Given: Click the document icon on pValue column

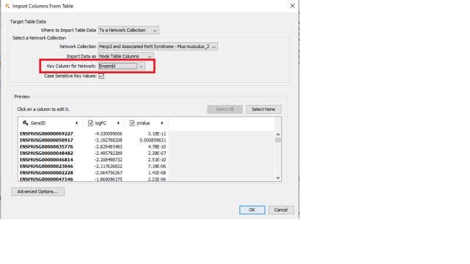Looking at the screenshot, I should (132, 123).
